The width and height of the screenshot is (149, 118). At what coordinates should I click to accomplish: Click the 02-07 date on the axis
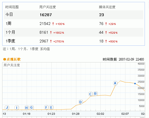coord(125,114)
